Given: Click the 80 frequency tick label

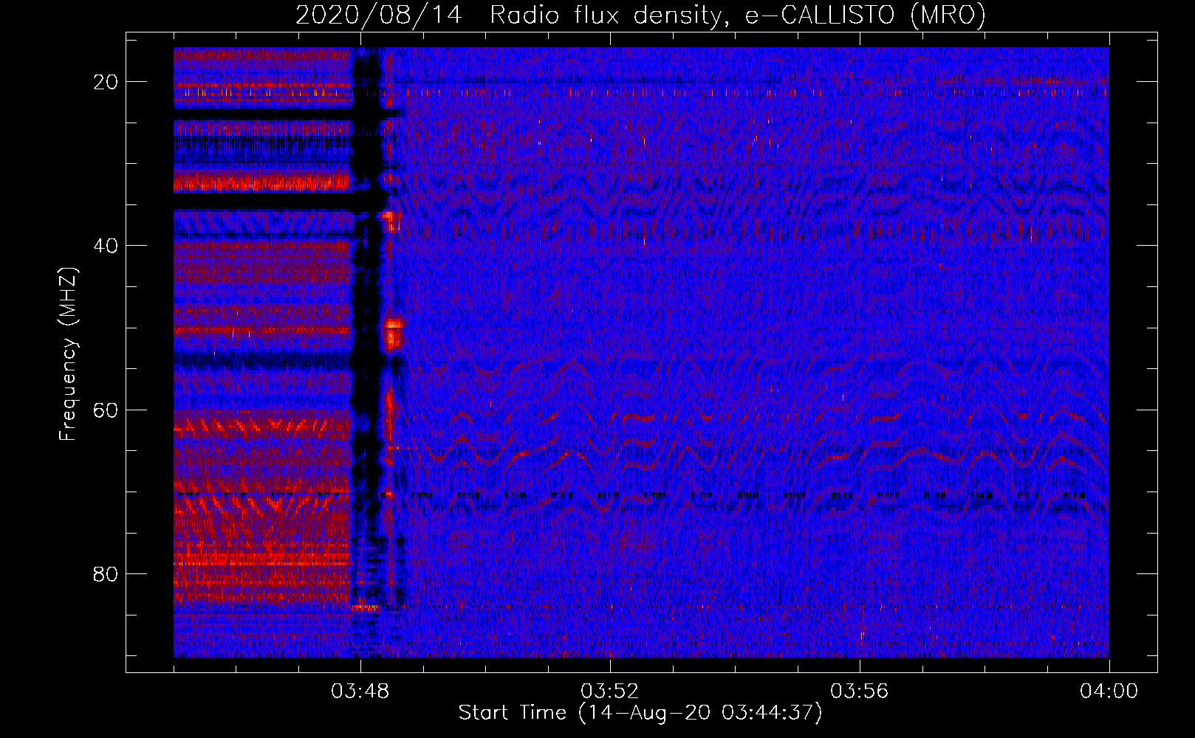Looking at the screenshot, I should click(x=106, y=573).
